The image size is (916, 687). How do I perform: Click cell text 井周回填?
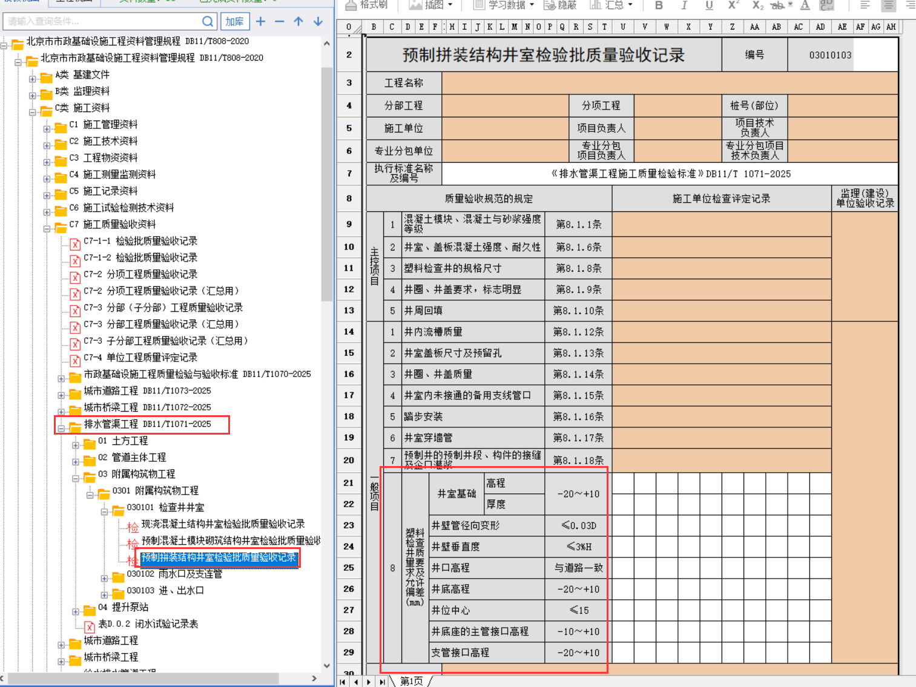(x=423, y=311)
